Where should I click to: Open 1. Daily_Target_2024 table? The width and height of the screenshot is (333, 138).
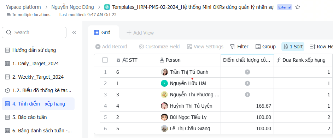coord(38,64)
